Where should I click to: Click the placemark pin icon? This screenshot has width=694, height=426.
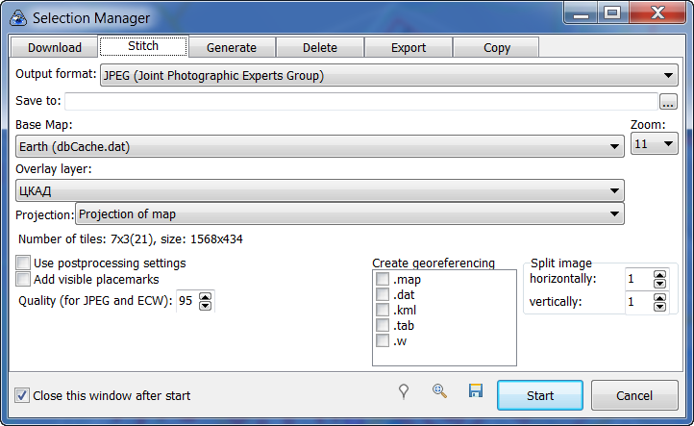[x=405, y=391]
